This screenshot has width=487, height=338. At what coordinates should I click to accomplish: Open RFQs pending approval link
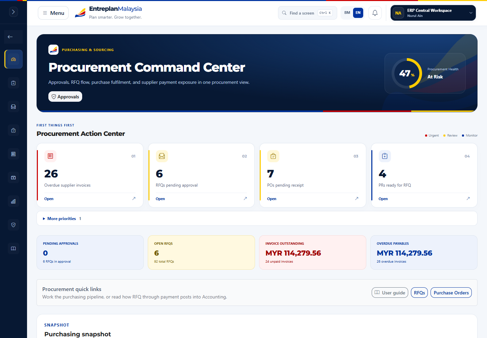160,199
